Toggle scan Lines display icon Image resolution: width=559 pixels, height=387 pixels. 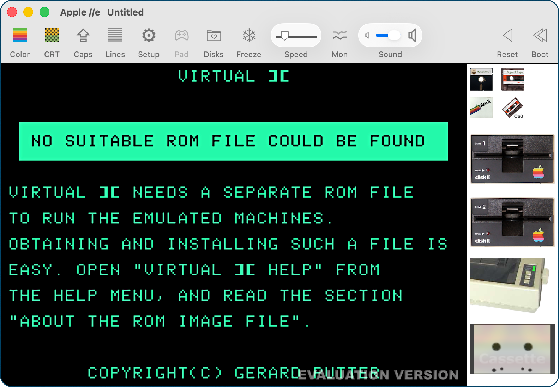click(115, 35)
